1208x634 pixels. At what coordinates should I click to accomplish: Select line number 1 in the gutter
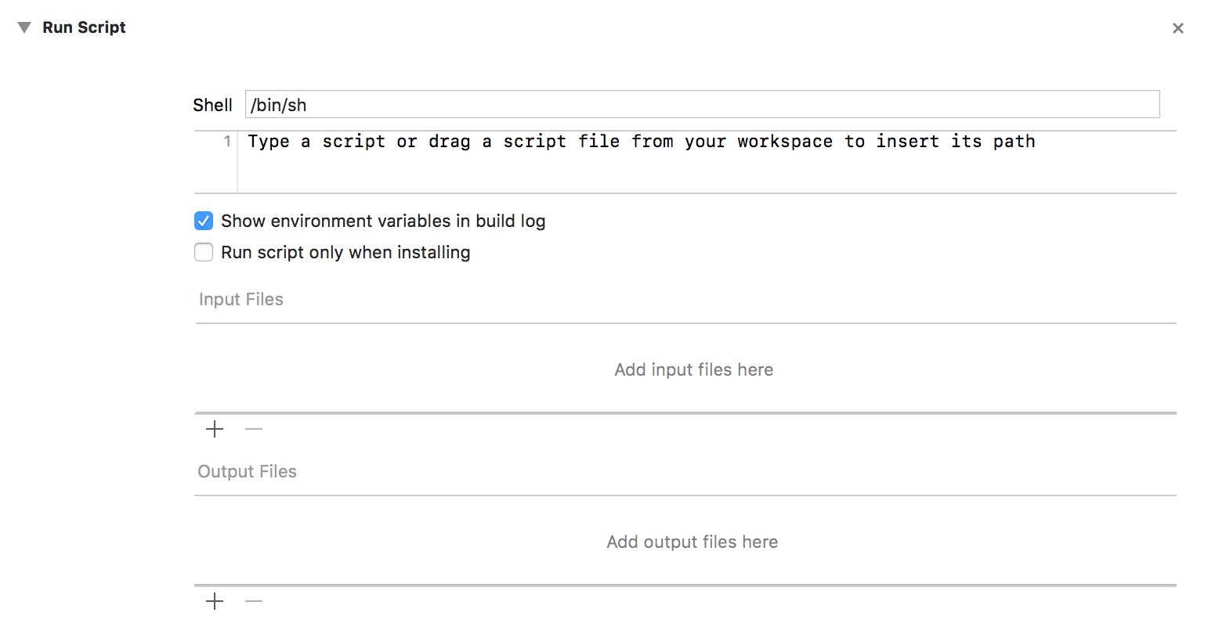226,141
